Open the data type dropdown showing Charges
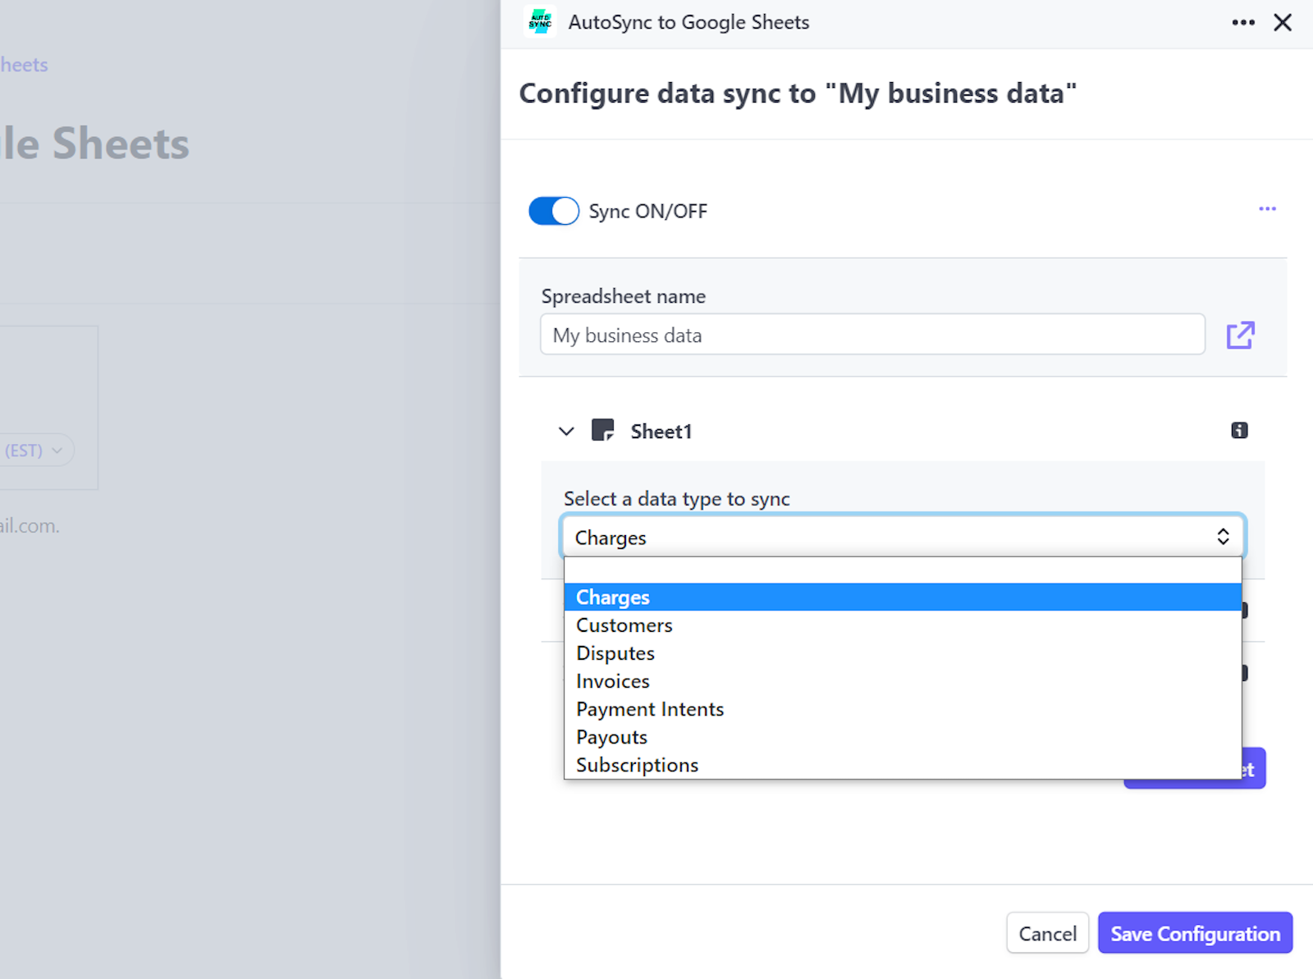This screenshot has width=1313, height=979. tap(903, 537)
